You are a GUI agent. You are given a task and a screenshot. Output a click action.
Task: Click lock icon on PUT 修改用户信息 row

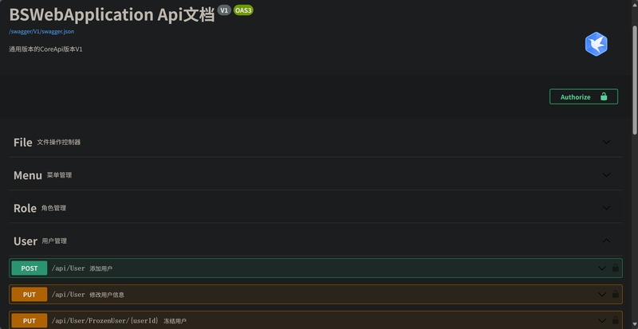(615, 294)
